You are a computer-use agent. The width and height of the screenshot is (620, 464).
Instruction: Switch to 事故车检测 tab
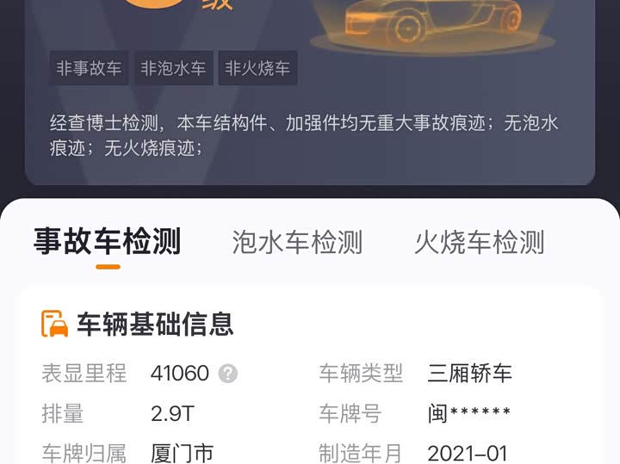pos(107,241)
